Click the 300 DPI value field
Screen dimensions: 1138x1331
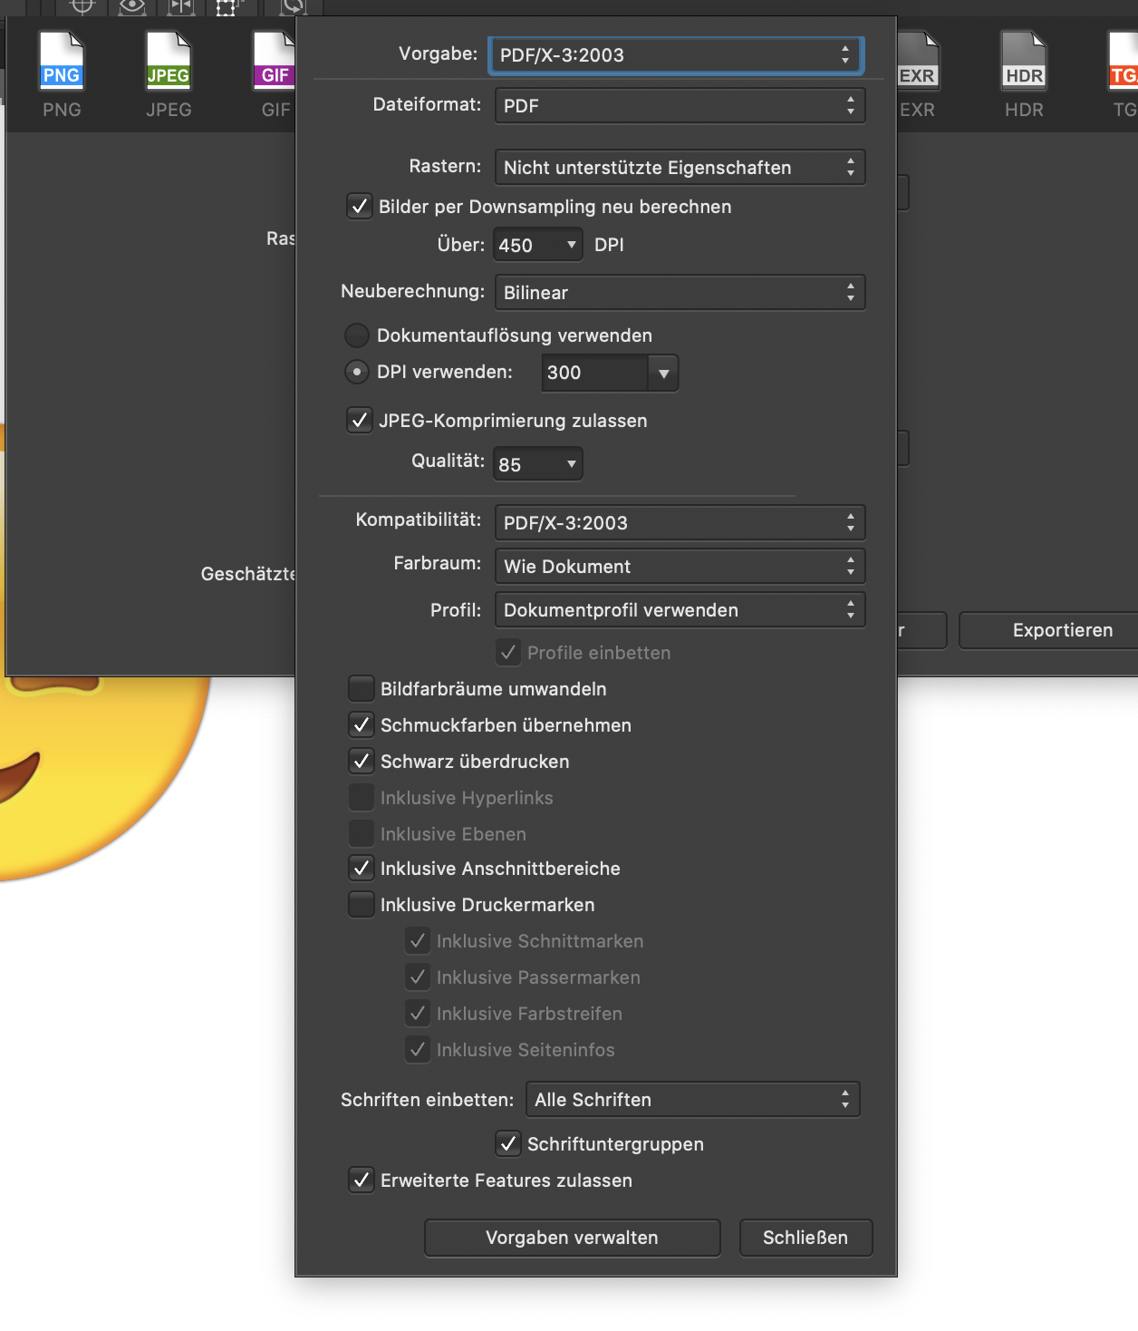[x=595, y=373]
